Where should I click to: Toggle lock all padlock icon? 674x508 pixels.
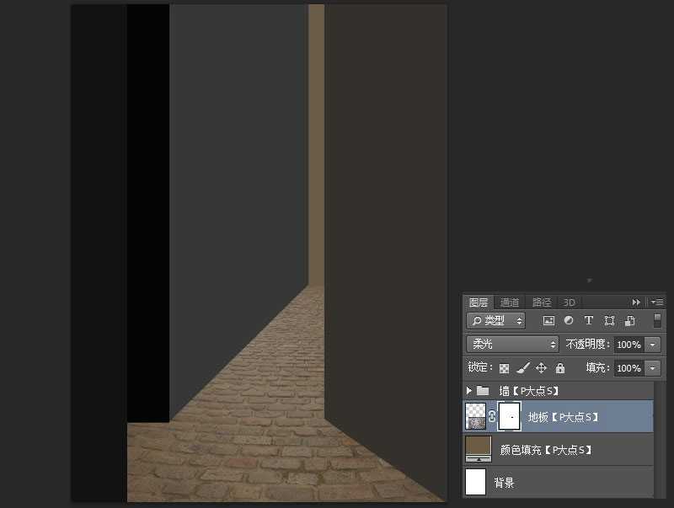click(x=560, y=368)
